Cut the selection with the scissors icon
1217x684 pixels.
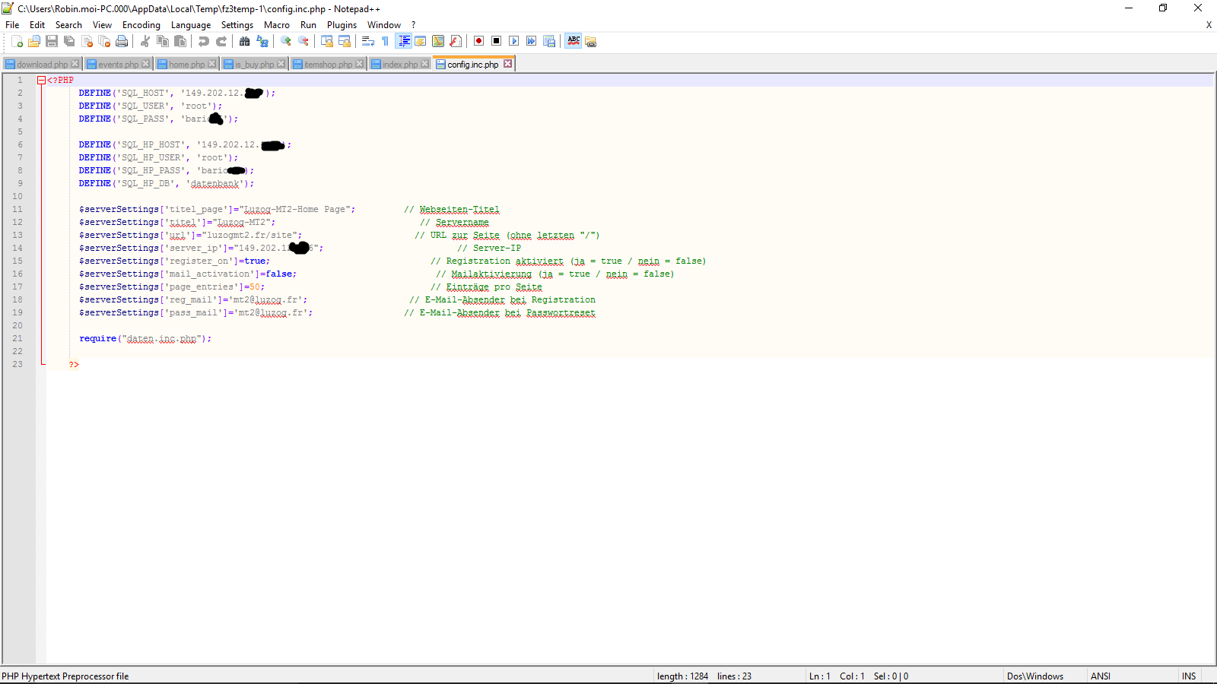tap(145, 41)
